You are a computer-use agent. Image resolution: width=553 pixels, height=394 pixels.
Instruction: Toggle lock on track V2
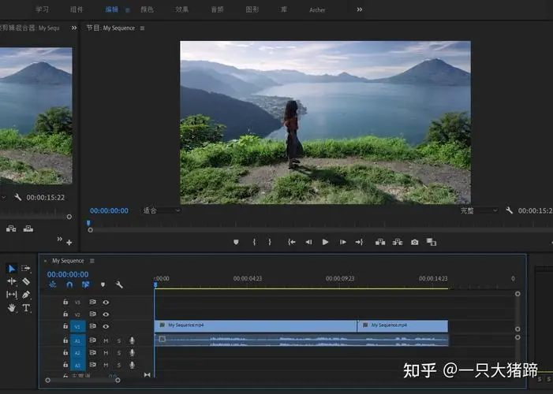[65, 314]
